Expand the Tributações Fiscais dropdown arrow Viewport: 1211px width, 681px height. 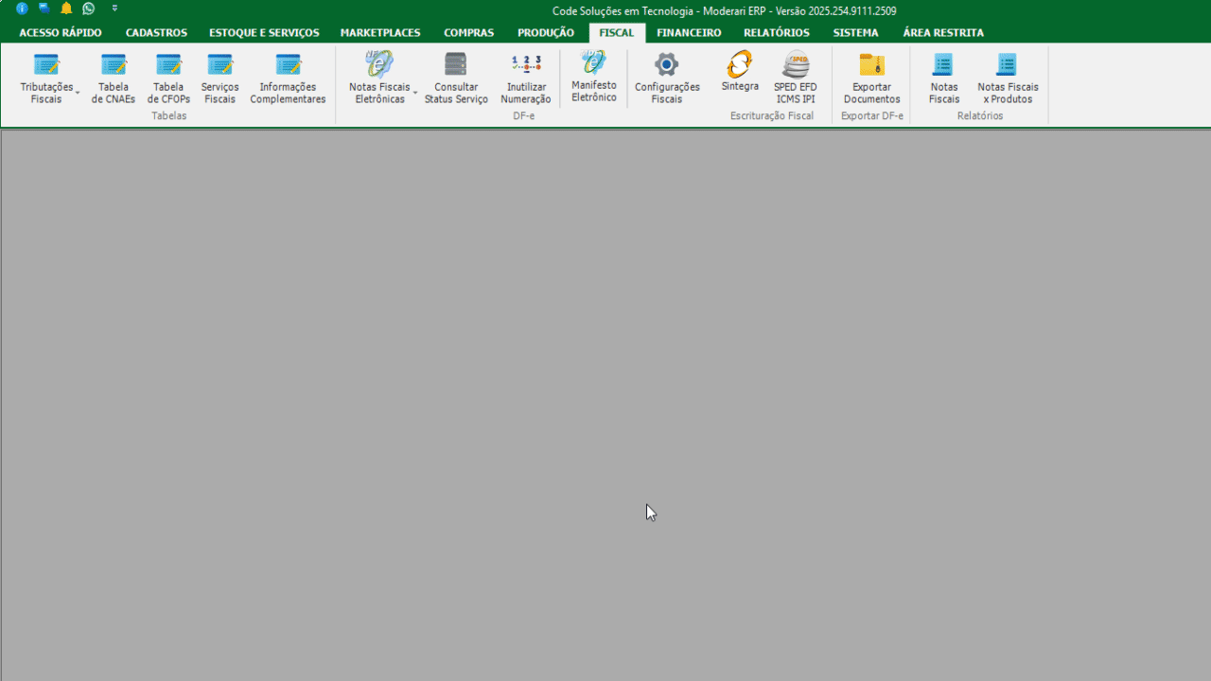pos(78,93)
